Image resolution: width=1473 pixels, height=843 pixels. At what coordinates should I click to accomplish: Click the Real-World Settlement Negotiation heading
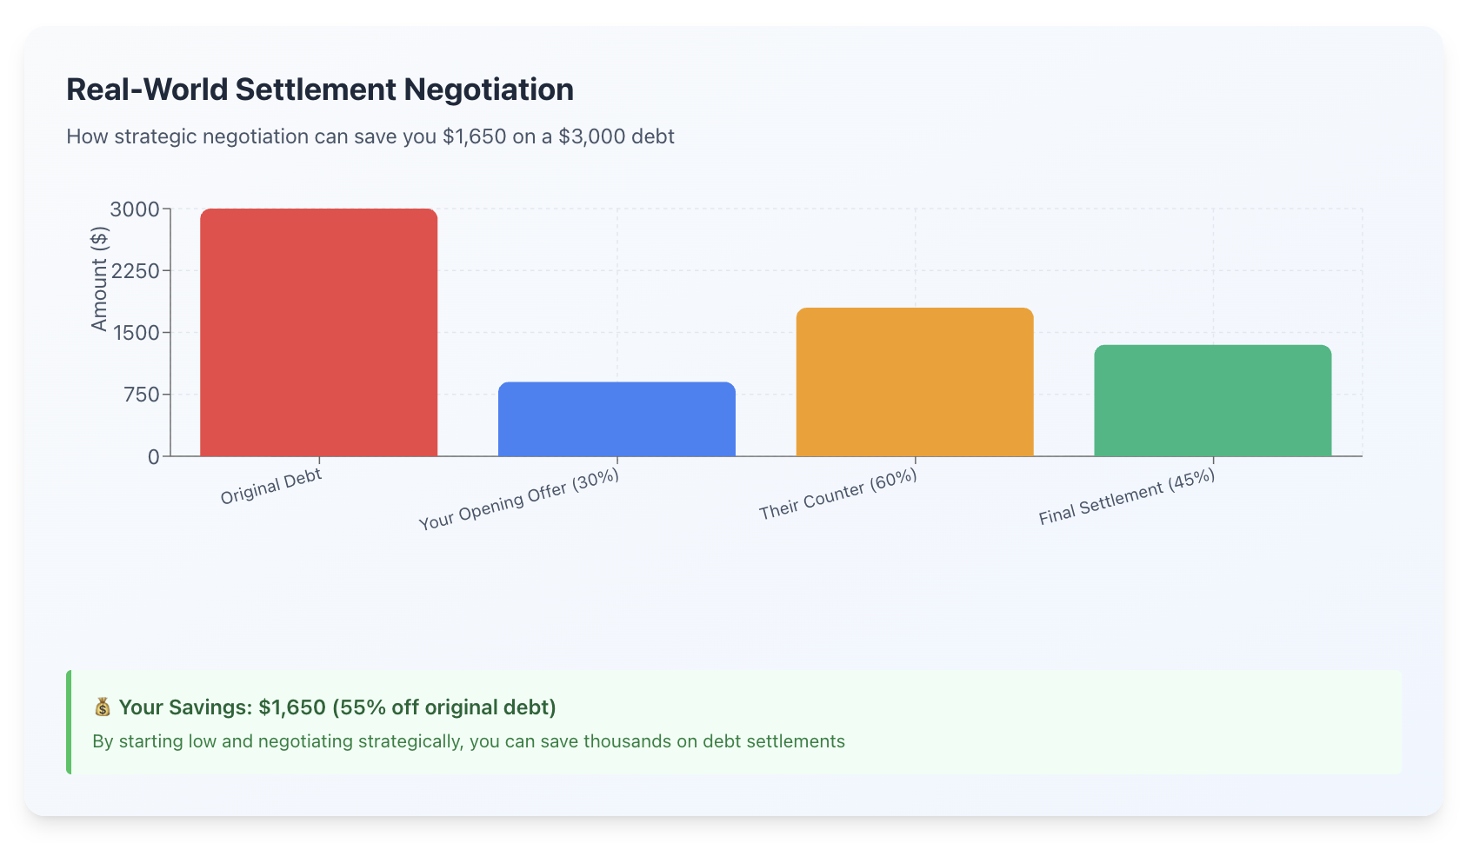pos(320,90)
